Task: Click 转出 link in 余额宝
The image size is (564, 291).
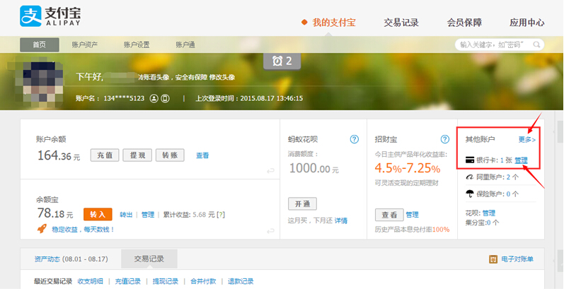Action: [x=126, y=215]
